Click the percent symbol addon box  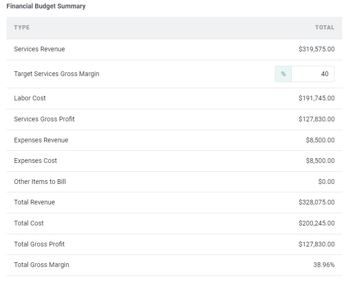[x=283, y=74]
